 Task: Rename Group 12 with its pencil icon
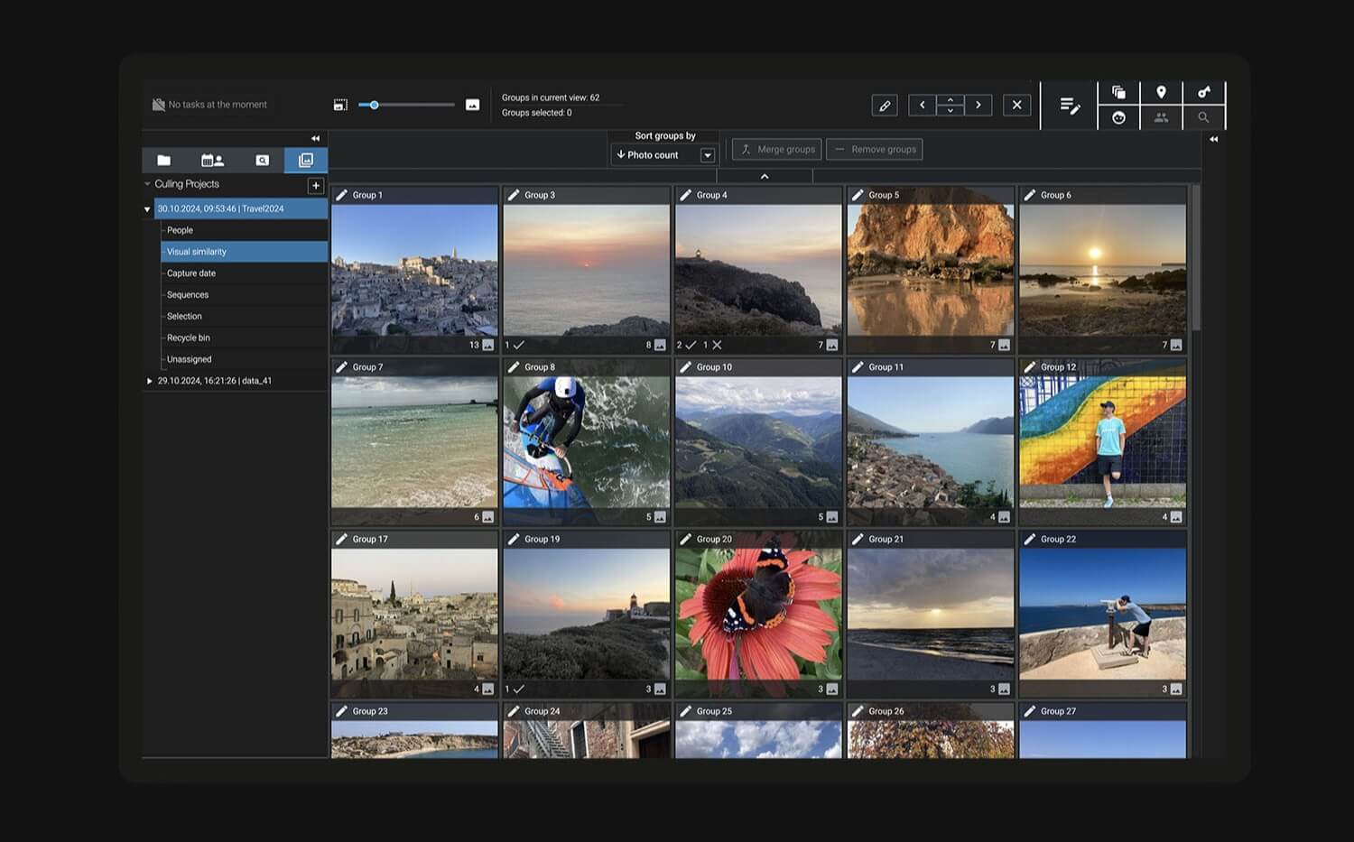pyautogui.click(x=1029, y=367)
